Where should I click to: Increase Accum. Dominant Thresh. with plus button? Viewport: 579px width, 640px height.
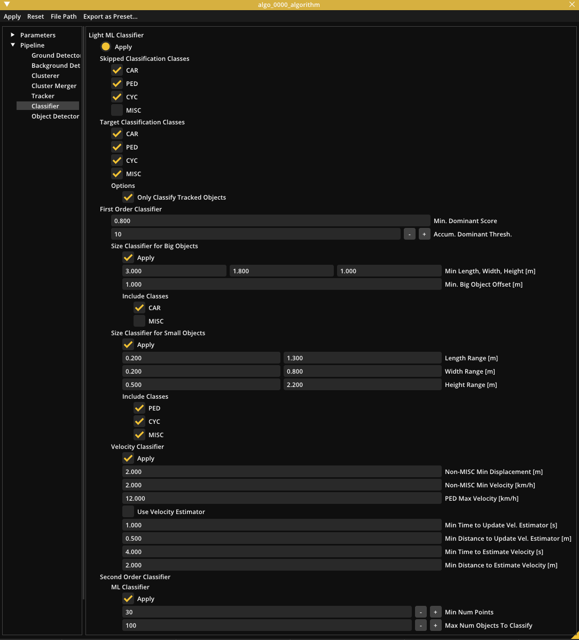tap(425, 234)
